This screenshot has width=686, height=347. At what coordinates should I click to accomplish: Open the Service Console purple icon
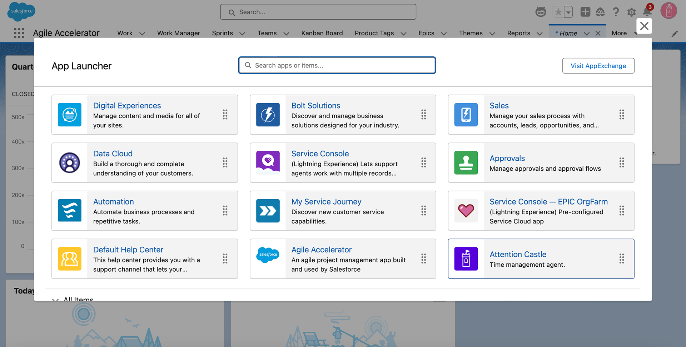268,163
